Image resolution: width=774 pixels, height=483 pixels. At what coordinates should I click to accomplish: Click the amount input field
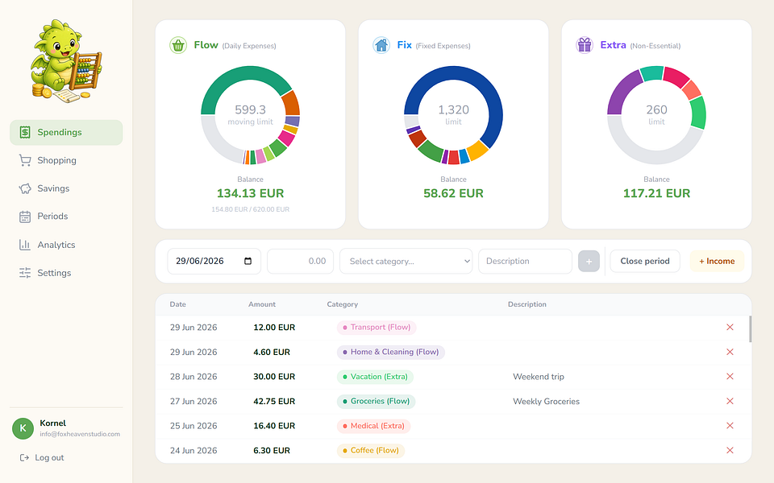[300, 261]
